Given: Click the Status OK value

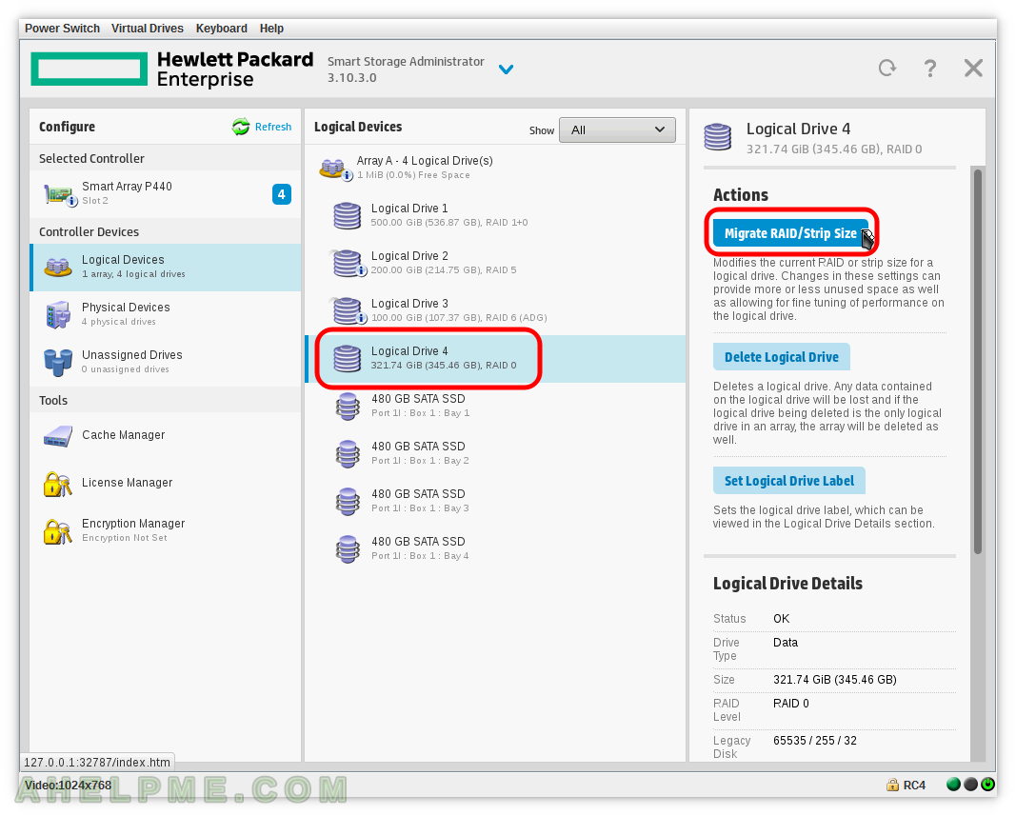Looking at the screenshot, I should [782, 619].
